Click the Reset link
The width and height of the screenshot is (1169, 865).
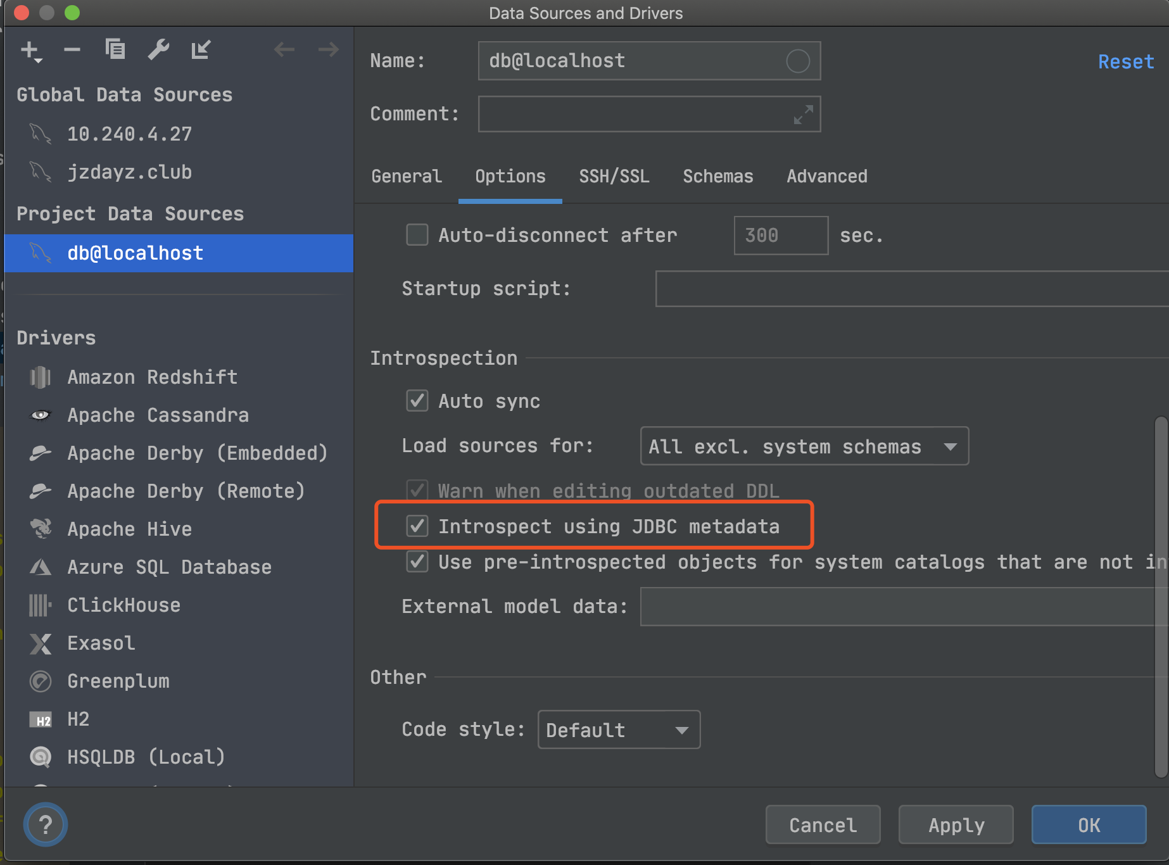(1126, 61)
